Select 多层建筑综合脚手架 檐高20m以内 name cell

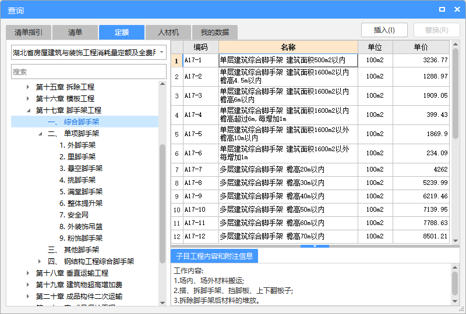coord(288,169)
